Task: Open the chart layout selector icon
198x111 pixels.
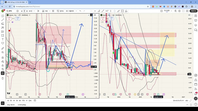Action: click(162, 11)
